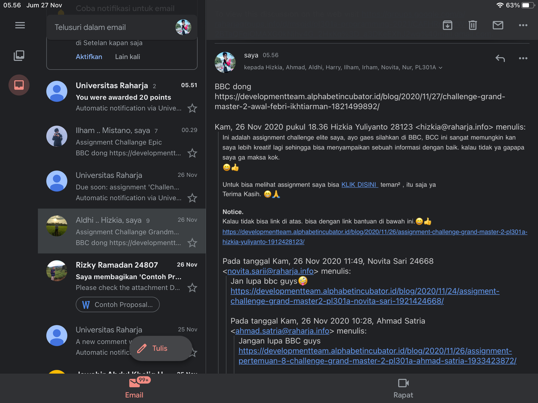This screenshot has width=538, height=403.
Task: Star the Assignment Challange Epic email
Action: (192, 153)
